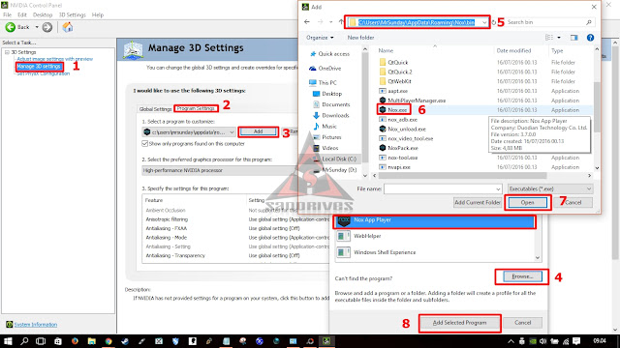Open the change view dropdown arrow
The height and width of the screenshot is (348, 620).
559,38
